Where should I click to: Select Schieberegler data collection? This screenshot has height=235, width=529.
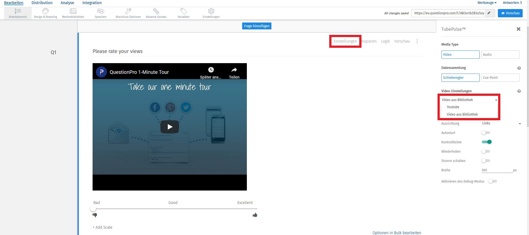460,77
